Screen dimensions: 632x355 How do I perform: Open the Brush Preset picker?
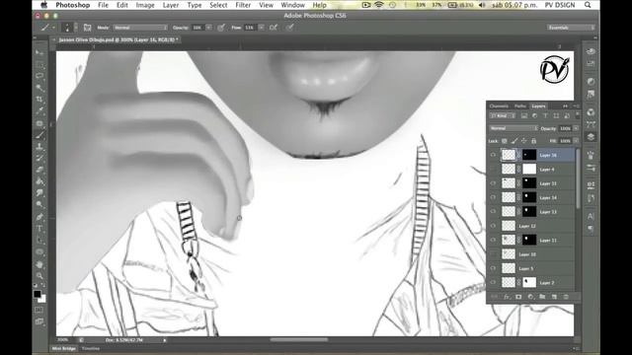[70, 28]
